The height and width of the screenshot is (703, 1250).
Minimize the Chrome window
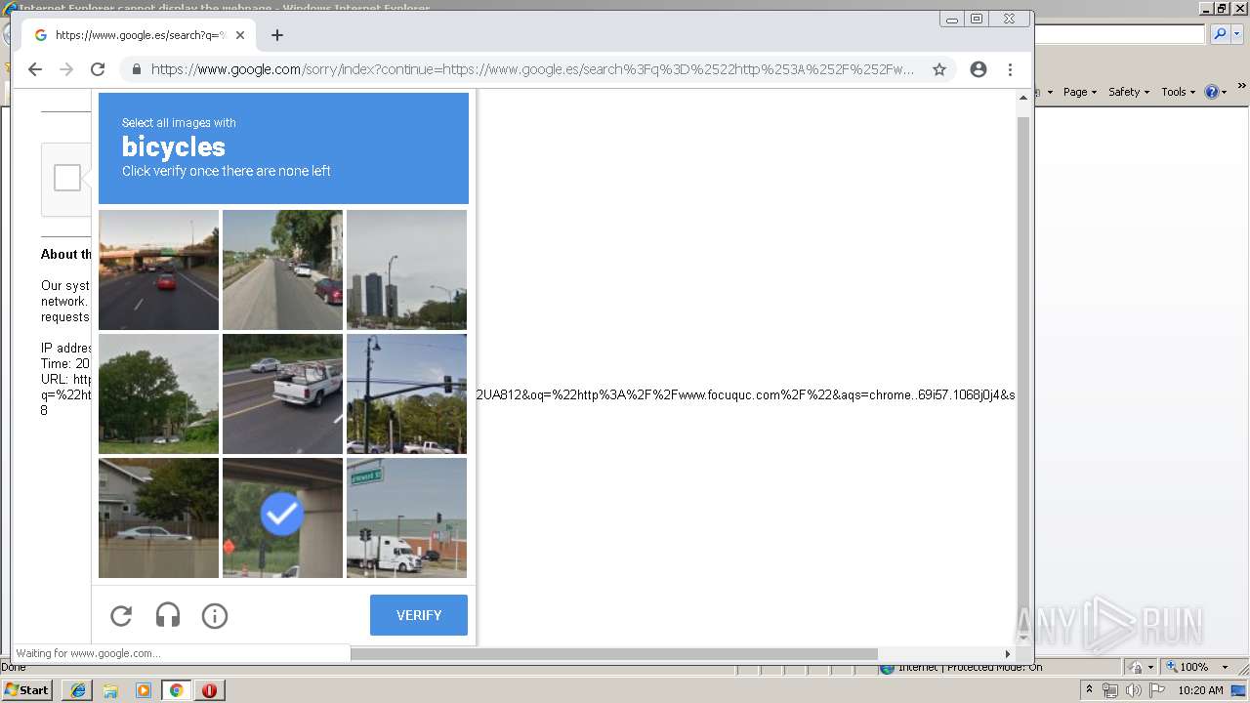point(952,19)
